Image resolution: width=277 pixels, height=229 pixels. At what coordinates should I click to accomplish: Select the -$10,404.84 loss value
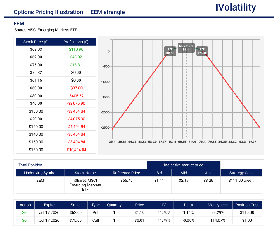(76, 150)
